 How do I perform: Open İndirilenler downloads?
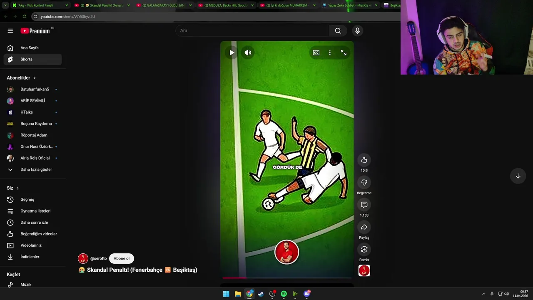tap(32, 257)
